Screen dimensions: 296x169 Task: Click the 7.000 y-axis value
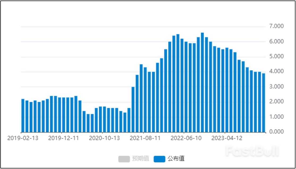[x=276, y=26]
